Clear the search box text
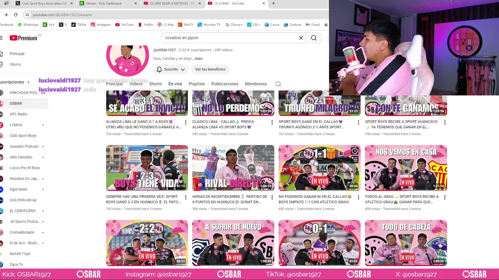This screenshot has height=280, width=499. coord(301,38)
